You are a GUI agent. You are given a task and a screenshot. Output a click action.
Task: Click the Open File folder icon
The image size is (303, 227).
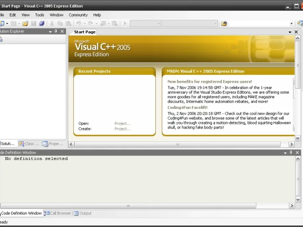[25, 23]
